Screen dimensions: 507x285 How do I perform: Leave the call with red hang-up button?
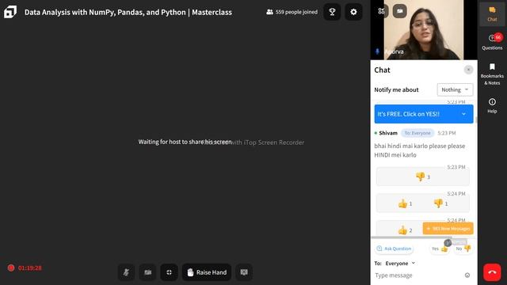pyautogui.click(x=492, y=272)
